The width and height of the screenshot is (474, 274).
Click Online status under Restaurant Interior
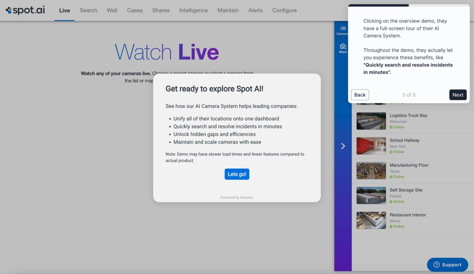coord(397,227)
